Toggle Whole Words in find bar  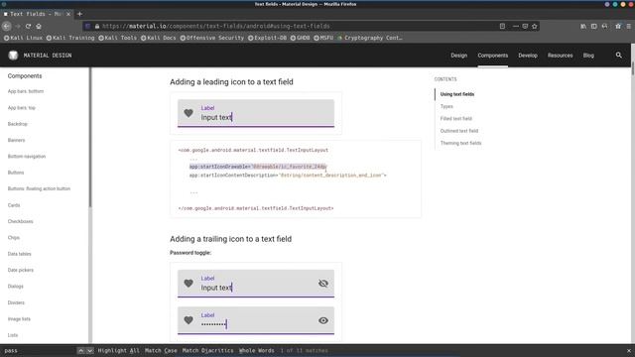pyautogui.click(x=256, y=350)
